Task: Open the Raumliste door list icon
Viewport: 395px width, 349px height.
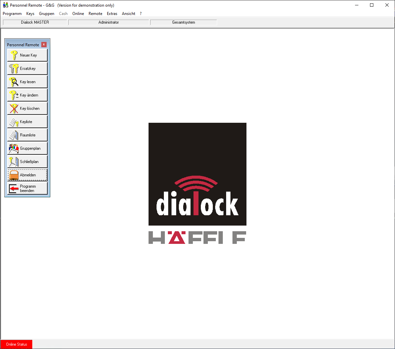Action: click(x=14, y=135)
